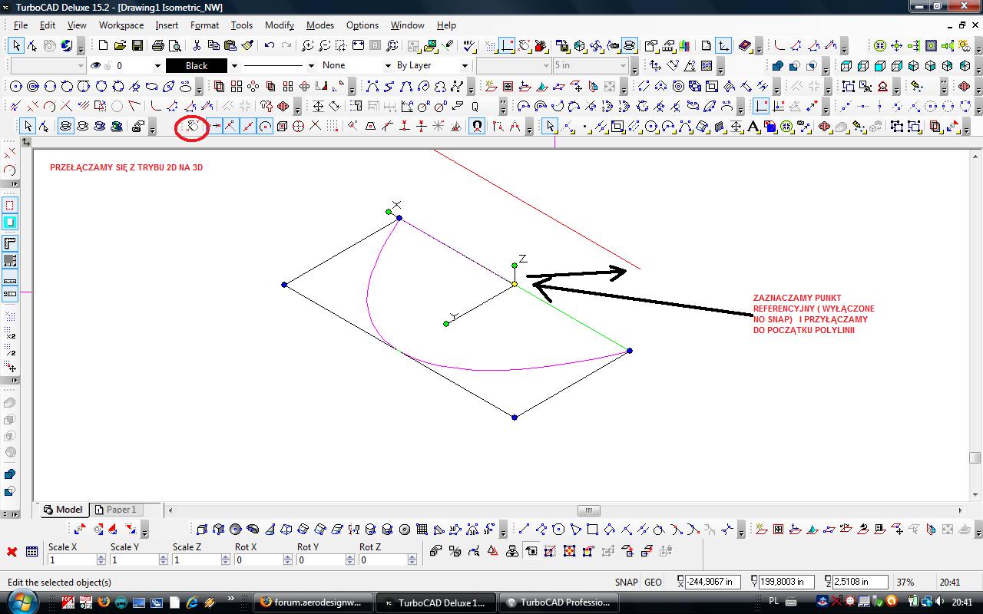Click the Black color swatch
Screen dimensions: 983x614
(197, 66)
